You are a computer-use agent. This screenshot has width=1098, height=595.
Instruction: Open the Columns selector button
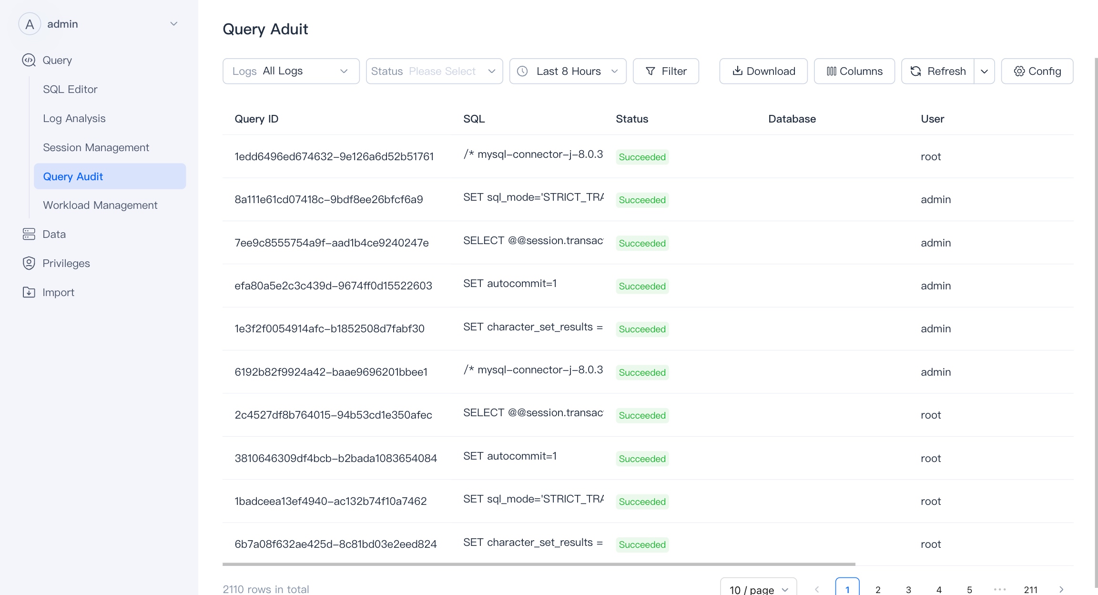[x=854, y=71]
